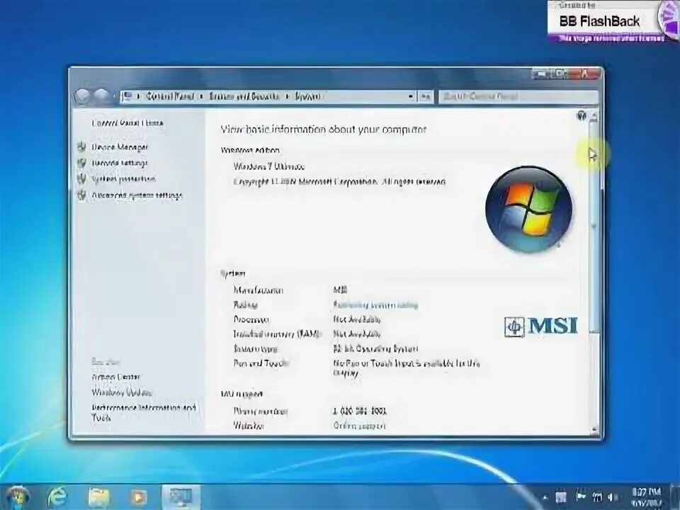Open Performance Information and Tools link
Viewport: 680px width, 510px height.
pos(144,413)
